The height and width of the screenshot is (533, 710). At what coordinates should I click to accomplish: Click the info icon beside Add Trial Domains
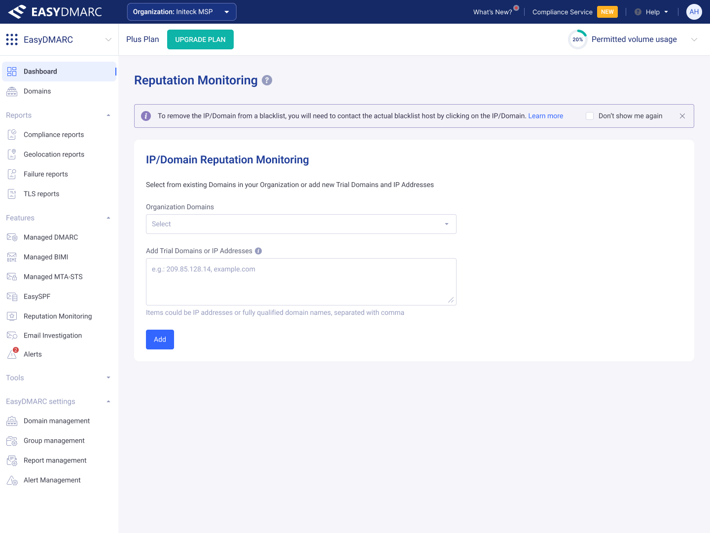pyautogui.click(x=258, y=251)
